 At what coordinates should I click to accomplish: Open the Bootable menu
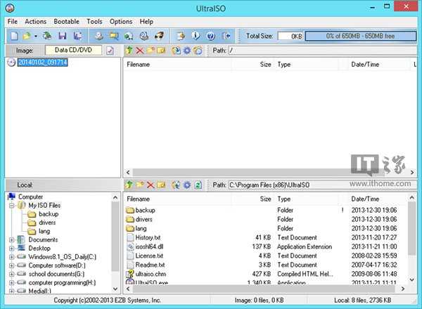pos(67,22)
